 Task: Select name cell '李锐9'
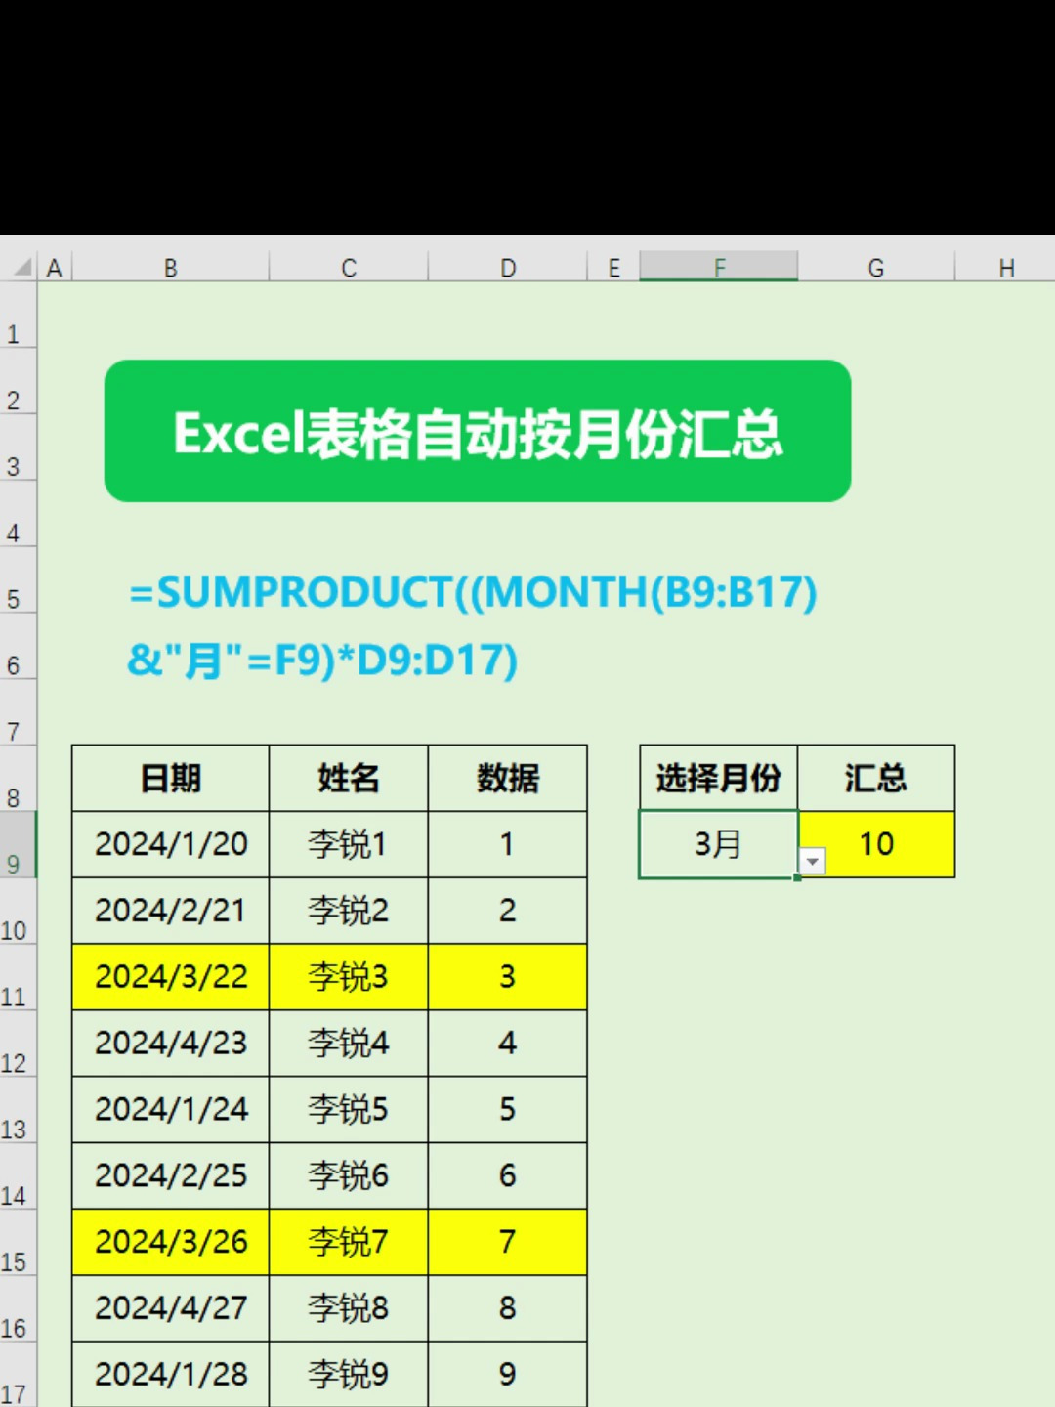349,1375
